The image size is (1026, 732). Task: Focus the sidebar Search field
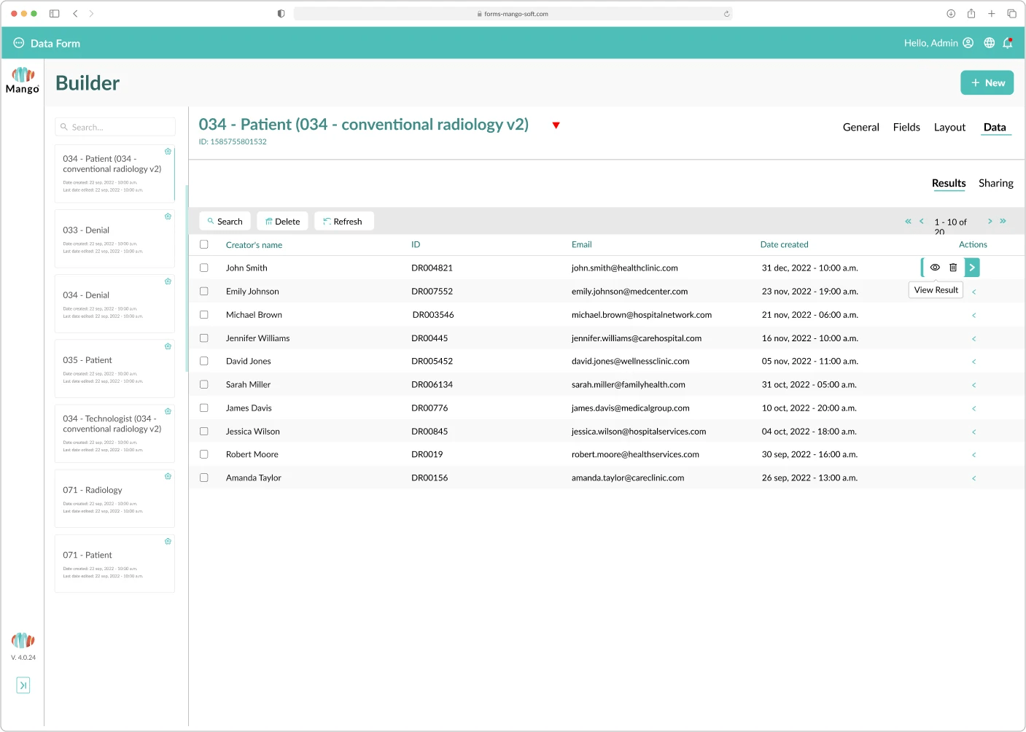pos(115,127)
